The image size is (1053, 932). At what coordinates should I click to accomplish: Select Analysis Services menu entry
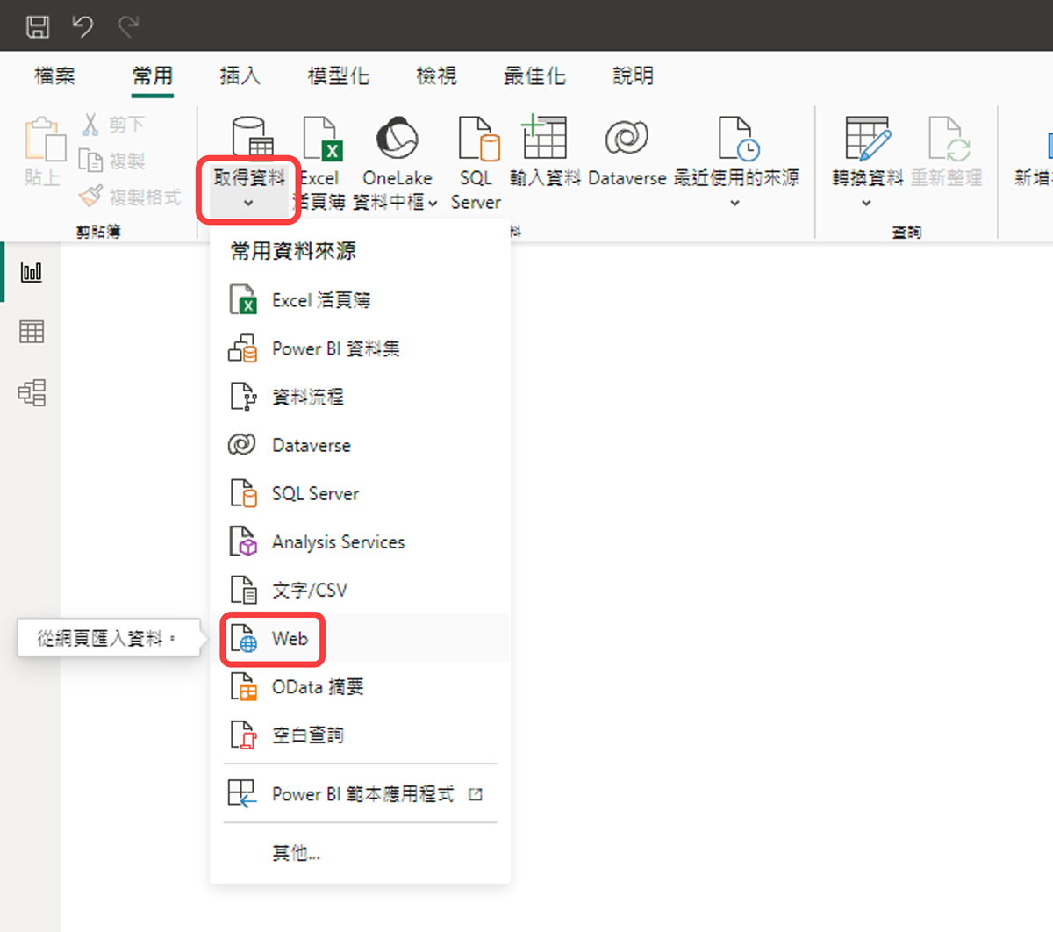point(338,542)
